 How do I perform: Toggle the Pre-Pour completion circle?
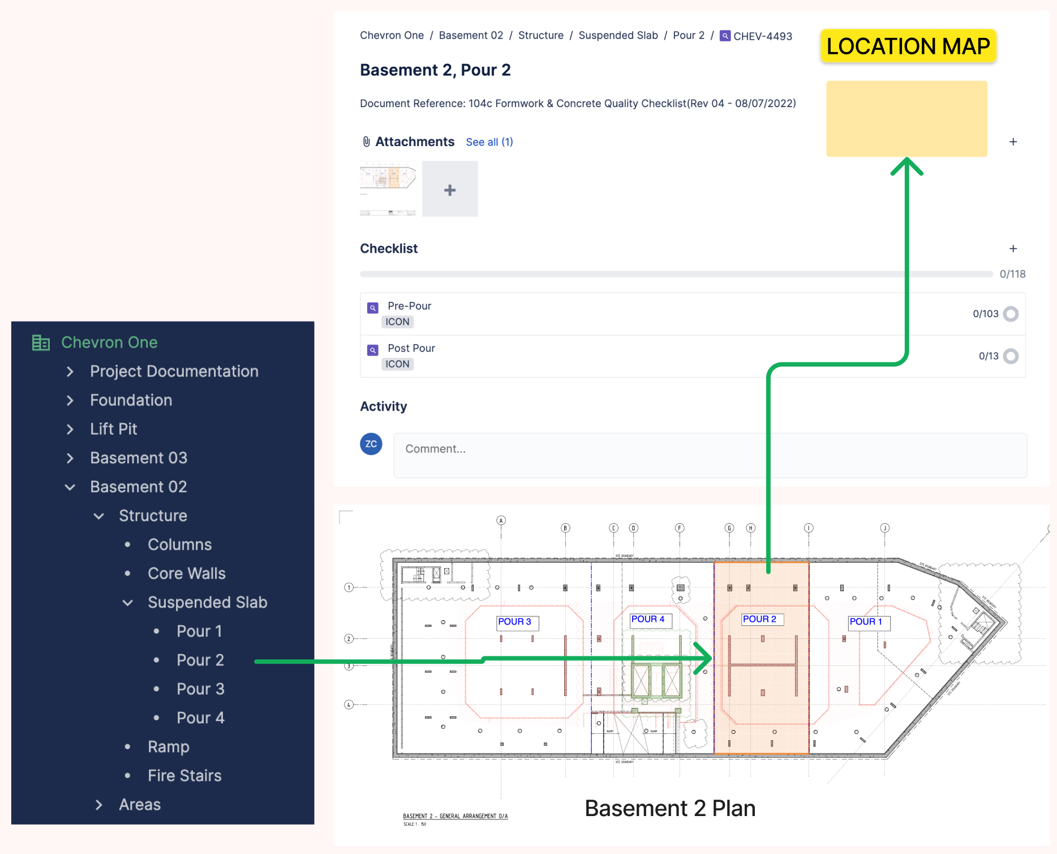point(1011,314)
